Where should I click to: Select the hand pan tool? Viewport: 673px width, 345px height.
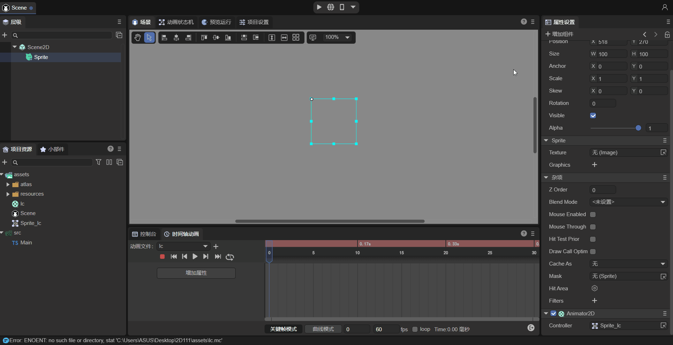(137, 37)
